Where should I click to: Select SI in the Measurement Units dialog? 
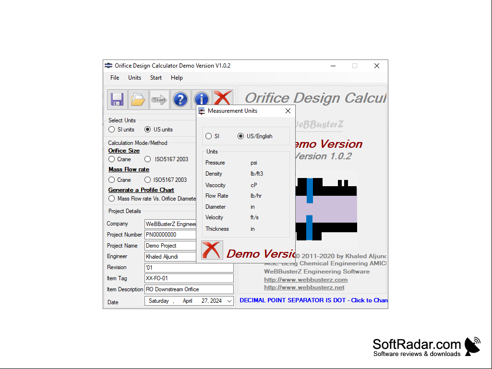pos(209,136)
